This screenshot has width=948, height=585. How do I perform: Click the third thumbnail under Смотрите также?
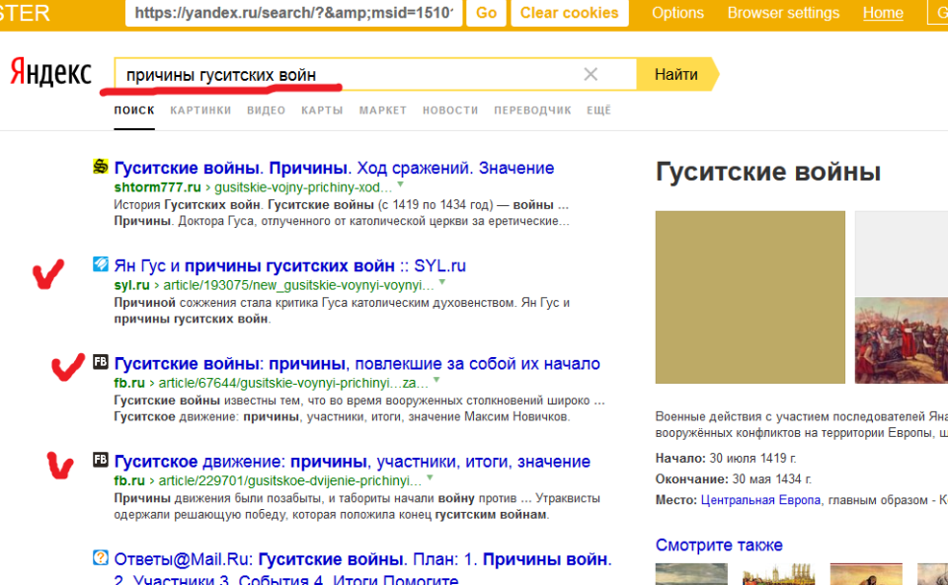866,574
